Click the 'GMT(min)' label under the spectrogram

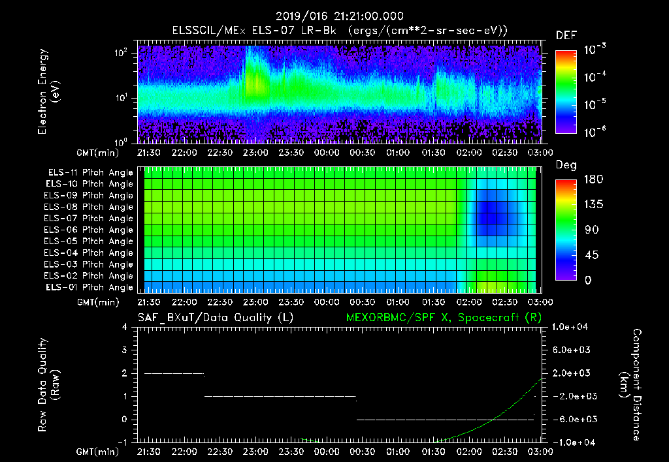(x=98, y=153)
